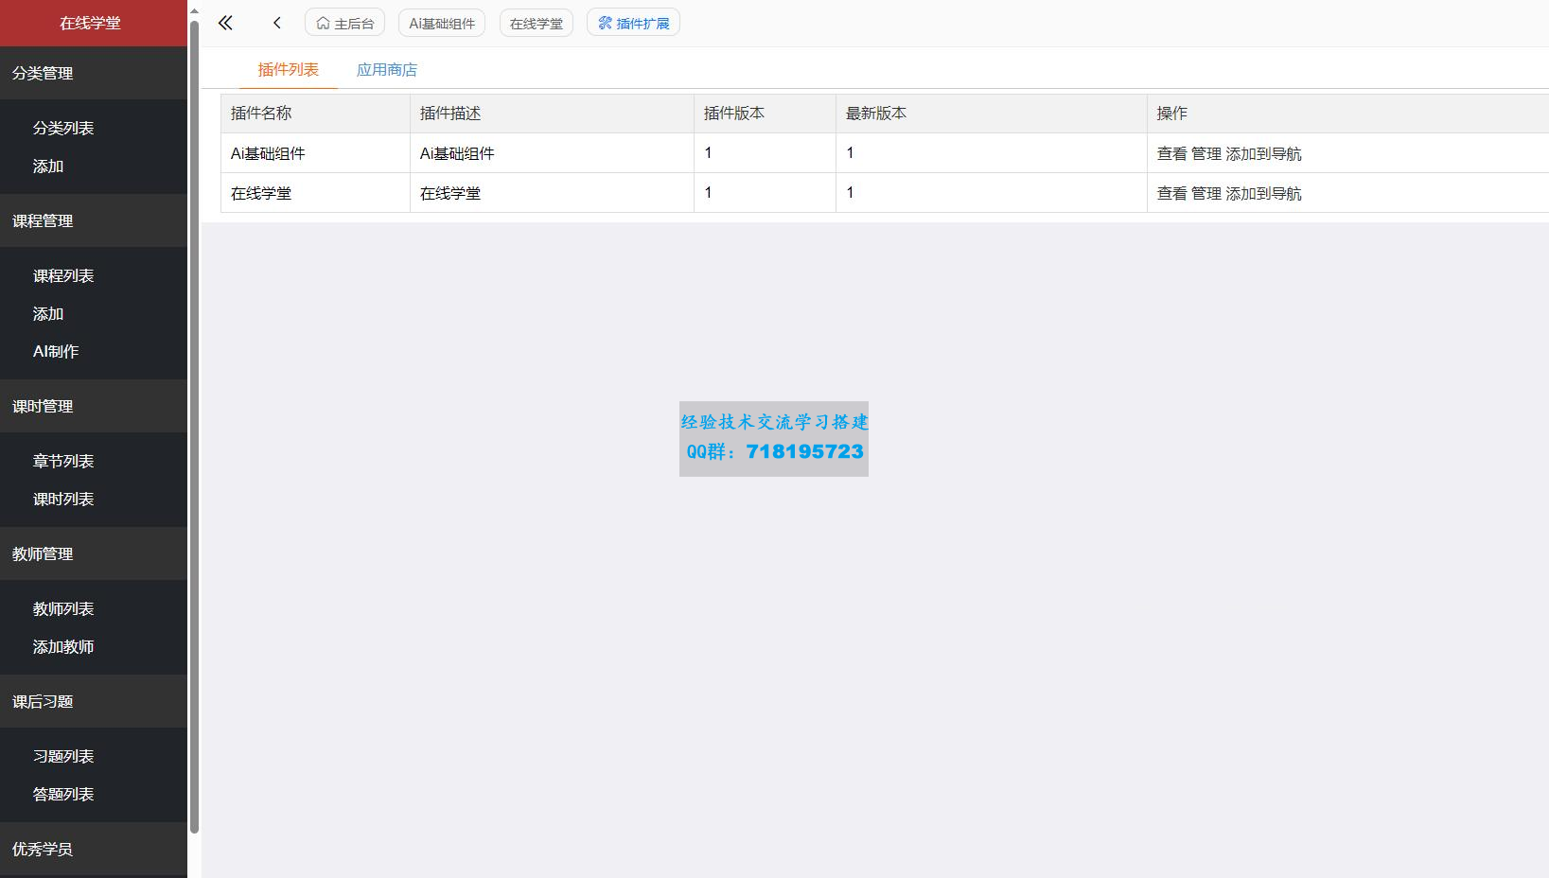Go to 章节列表 in the sidebar

pos(63,461)
